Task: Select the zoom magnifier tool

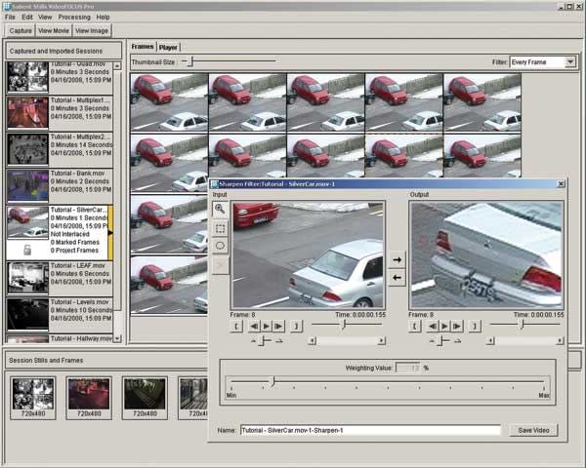Action: coord(220,209)
